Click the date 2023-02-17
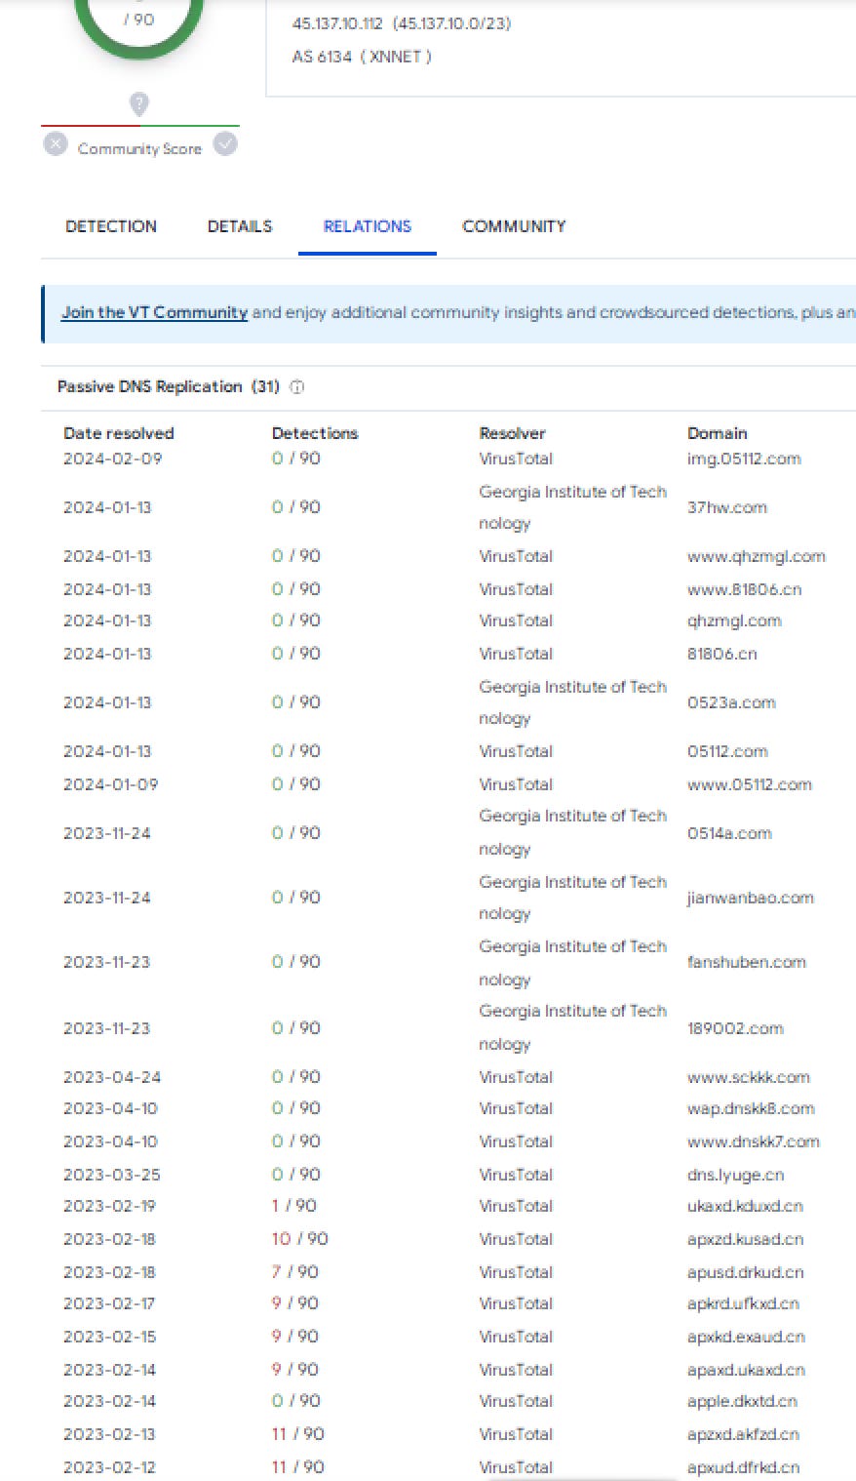 (x=109, y=1303)
